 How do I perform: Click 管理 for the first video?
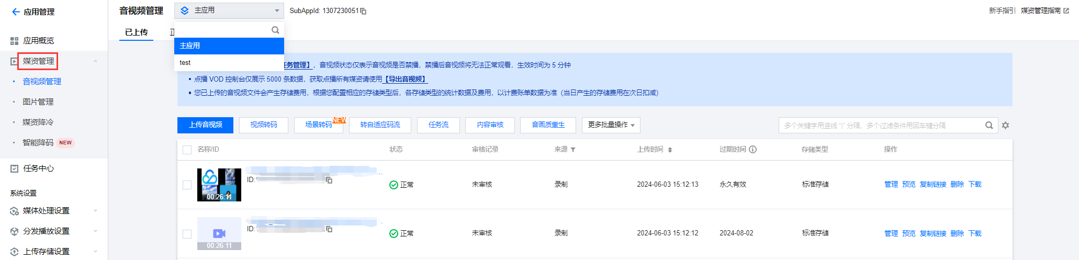click(891, 185)
